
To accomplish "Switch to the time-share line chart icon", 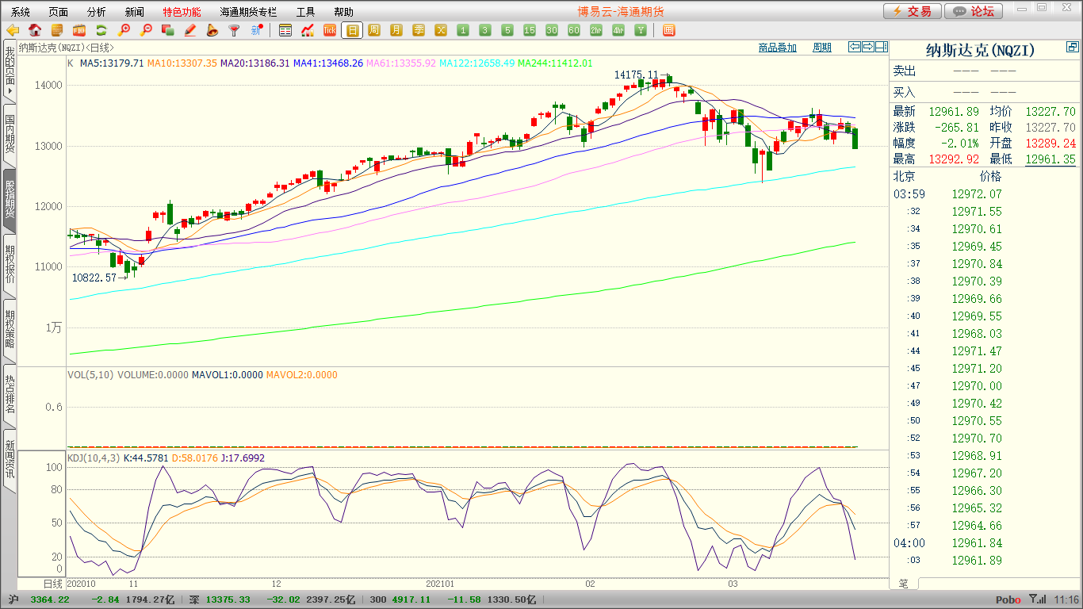I will [x=308, y=30].
